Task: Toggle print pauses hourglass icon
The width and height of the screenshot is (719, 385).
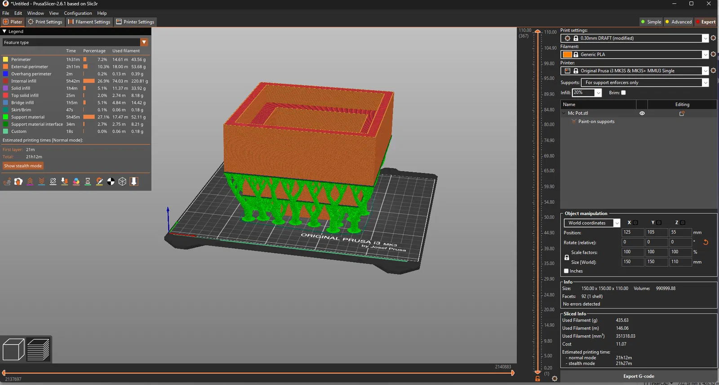Action: [88, 181]
